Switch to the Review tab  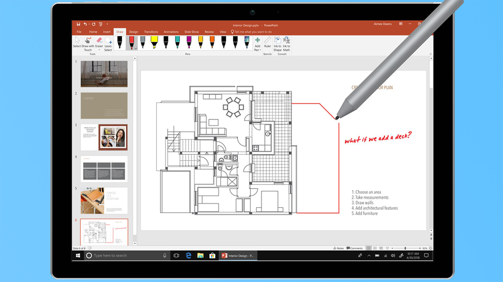pos(209,32)
